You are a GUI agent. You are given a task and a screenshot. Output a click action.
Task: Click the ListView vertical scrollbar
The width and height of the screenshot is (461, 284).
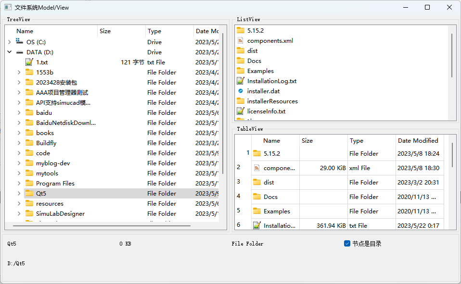pos(452,55)
